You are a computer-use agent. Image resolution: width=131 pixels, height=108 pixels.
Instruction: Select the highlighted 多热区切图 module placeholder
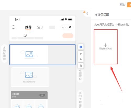tap(42, 55)
